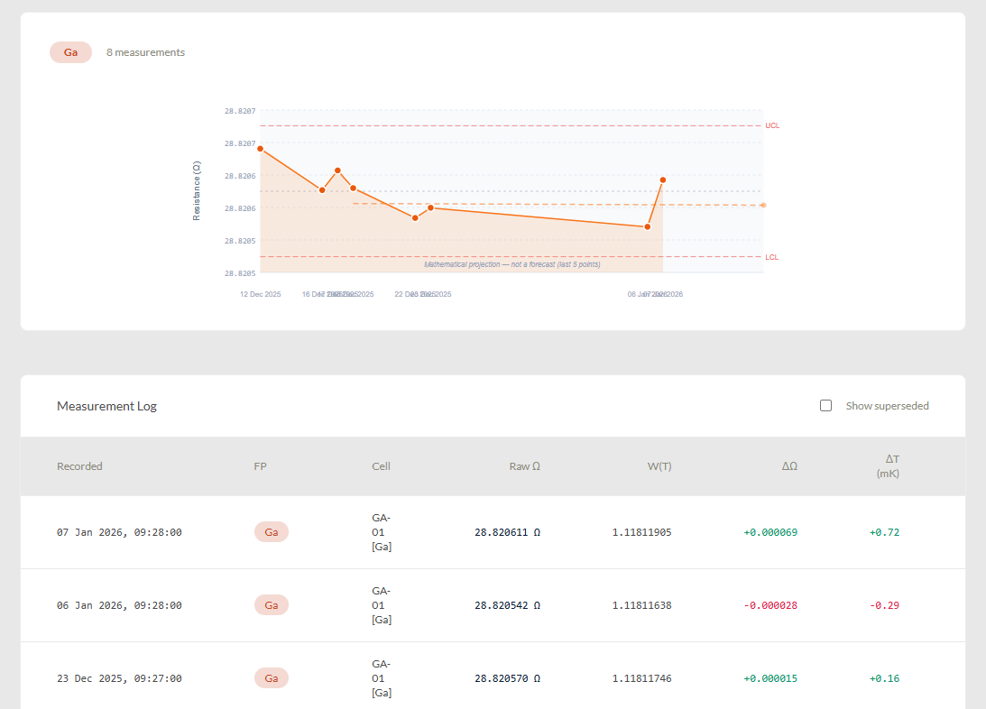Click the FP column header

[261, 466]
